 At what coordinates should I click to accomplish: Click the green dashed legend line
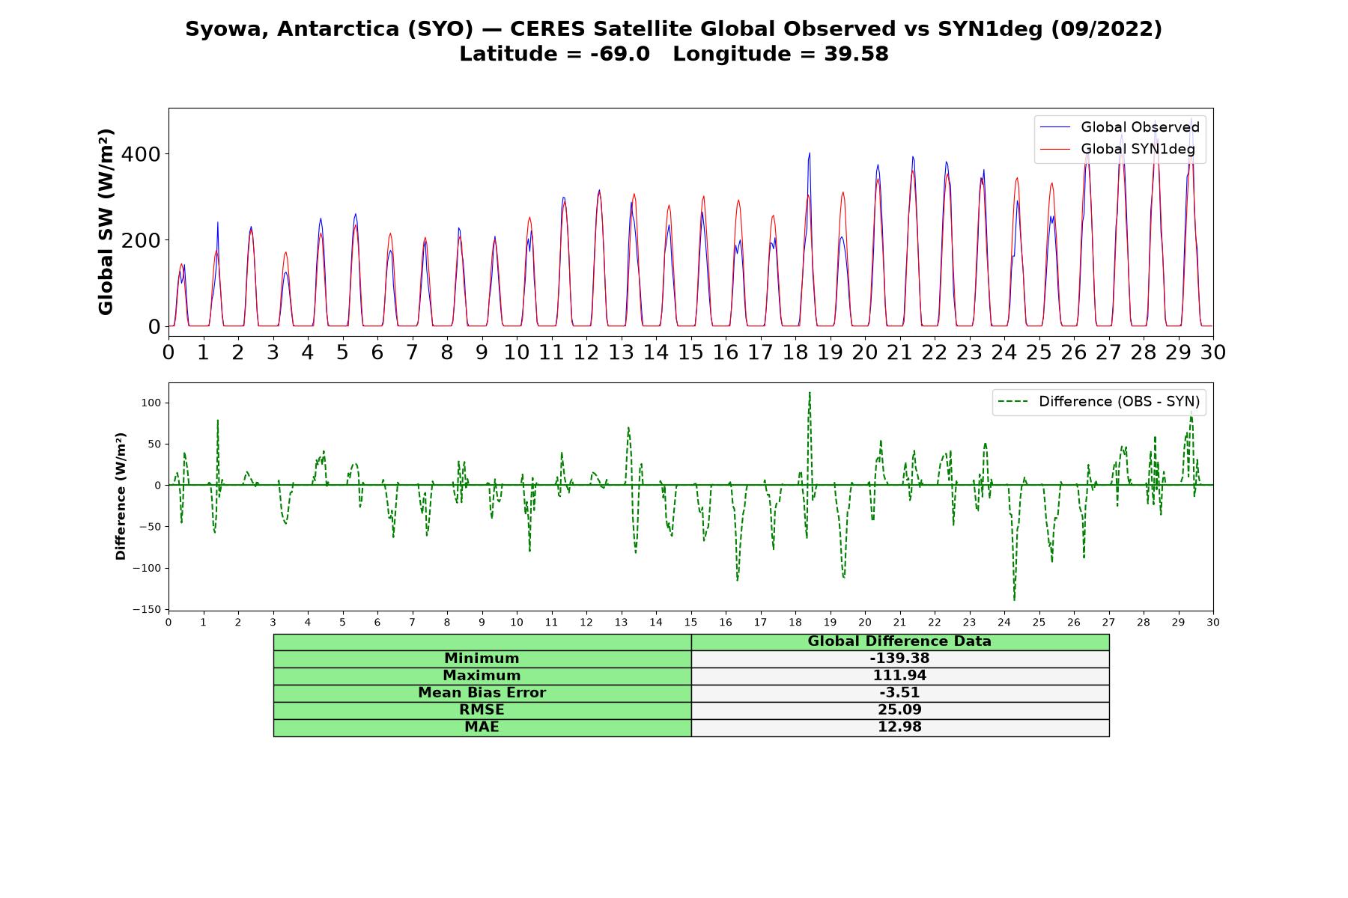point(1014,402)
